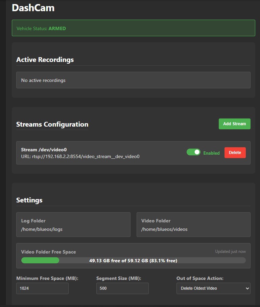Click the Active Recordings heading
Viewport: 260px width, 307px height.
[x=45, y=60]
